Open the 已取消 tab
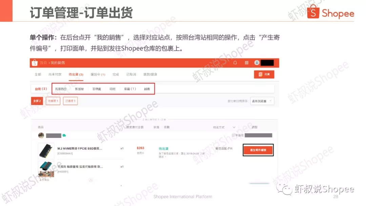The image size is (366, 206). (131, 75)
